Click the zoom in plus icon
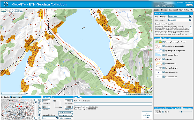This screenshot has width=194, height=120. click(36, 100)
